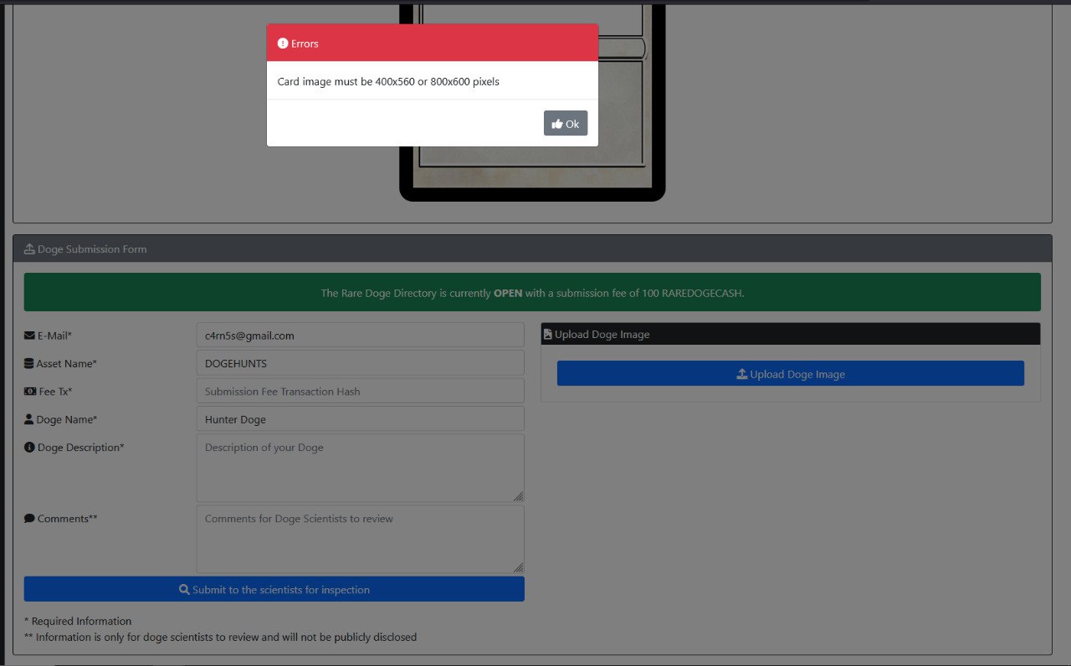Click the speech bubble icon beside Comments
This screenshot has width=1071, height=666.
29,519
